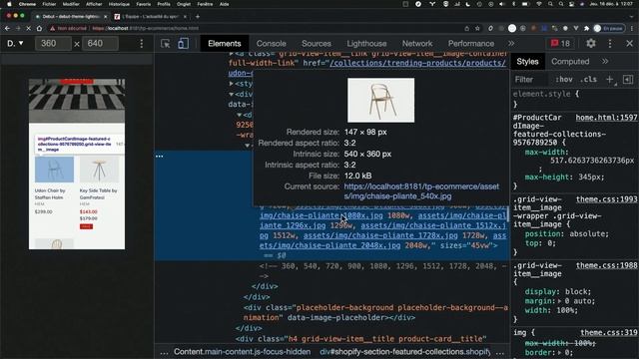Viewport: 639px width, 359px height.
Task: Follow the collections/trending-products href link
Action: (418, 63)
